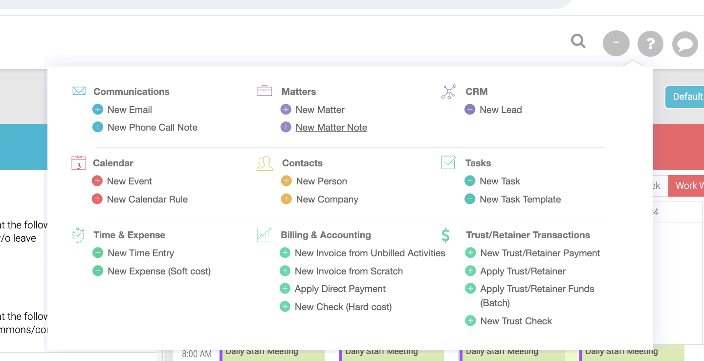Click the plus icon beside New Invoice from Scratch

coord(285,271)
